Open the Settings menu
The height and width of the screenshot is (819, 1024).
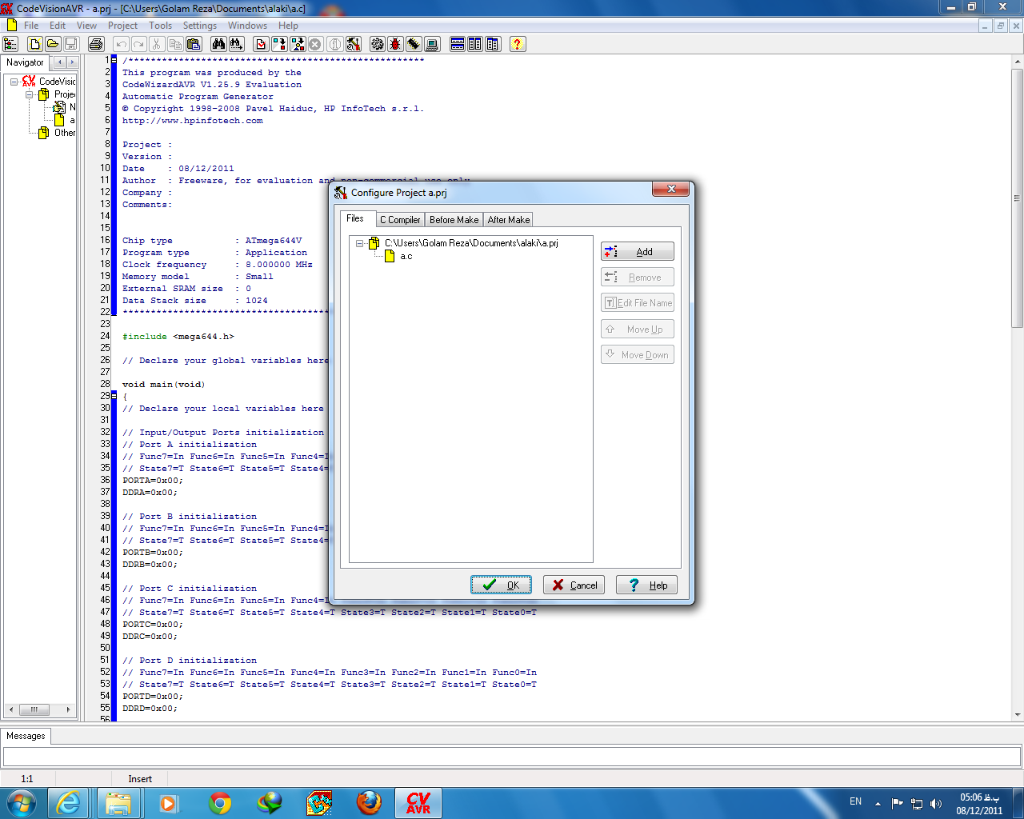click(x=200, y=26)
